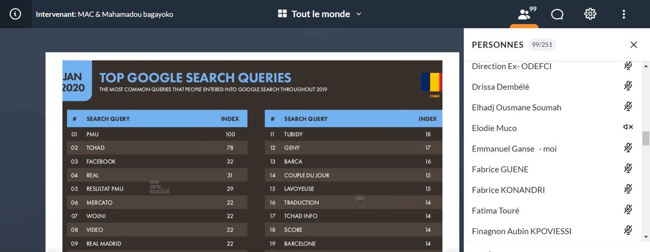Open the settings gear icon

coord(590,14)
